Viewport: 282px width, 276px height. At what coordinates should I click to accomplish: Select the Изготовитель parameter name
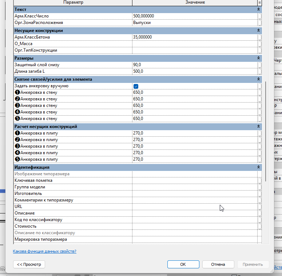point(28,194)
